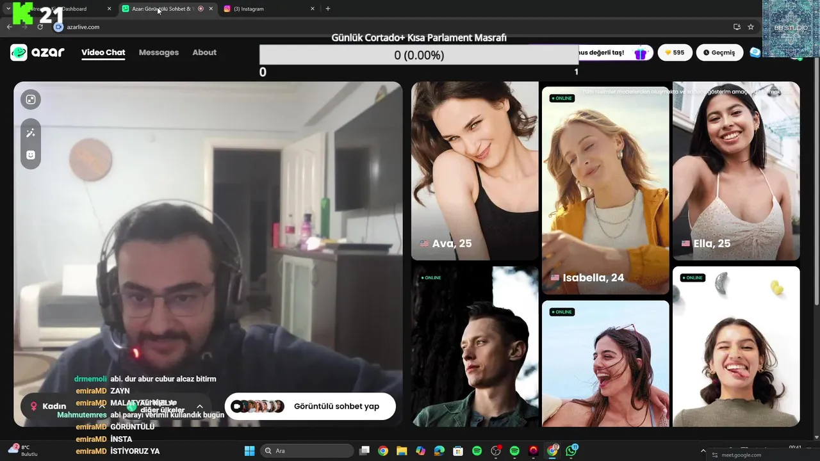
Task: Launch Chrome from the taskbar
Action: (383, 451)
